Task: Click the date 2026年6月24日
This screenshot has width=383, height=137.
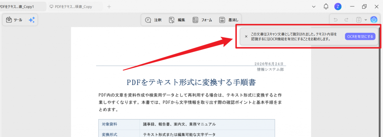Action: pyautogui.click(x=269, y=64)
